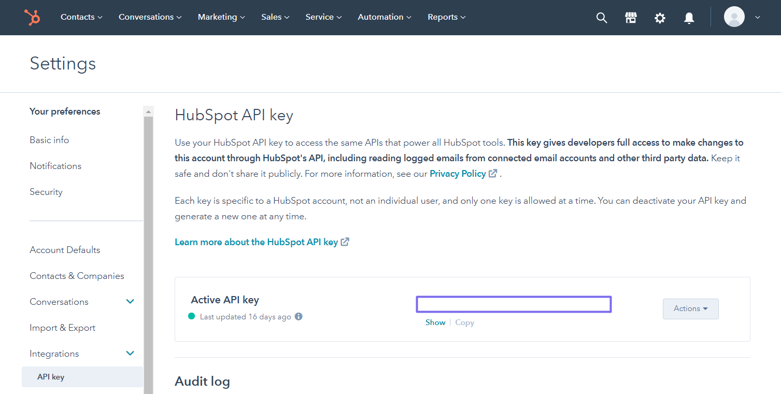Click the masked API key field

click(x=514, y=305)
